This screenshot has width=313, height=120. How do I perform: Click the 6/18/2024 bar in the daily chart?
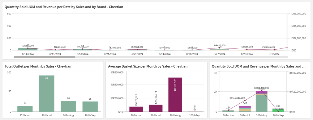tap(83, 49)
